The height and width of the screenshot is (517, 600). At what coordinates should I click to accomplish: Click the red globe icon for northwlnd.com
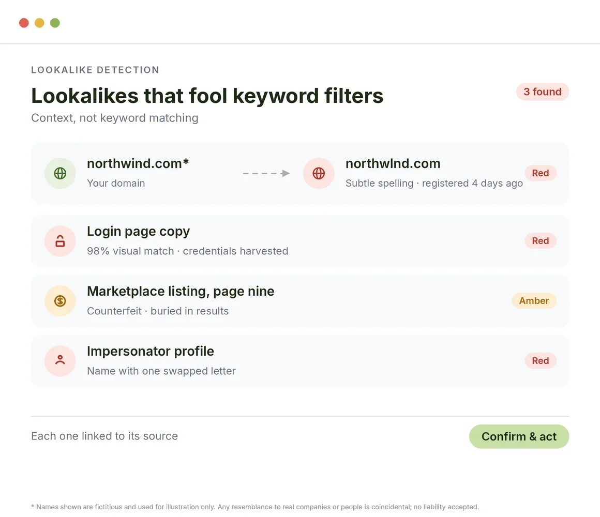point(319,173)
